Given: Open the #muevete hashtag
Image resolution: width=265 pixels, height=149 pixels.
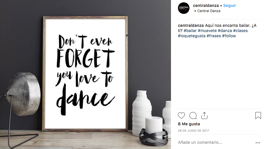Looking at the screenshot, I should pos(207,31).
